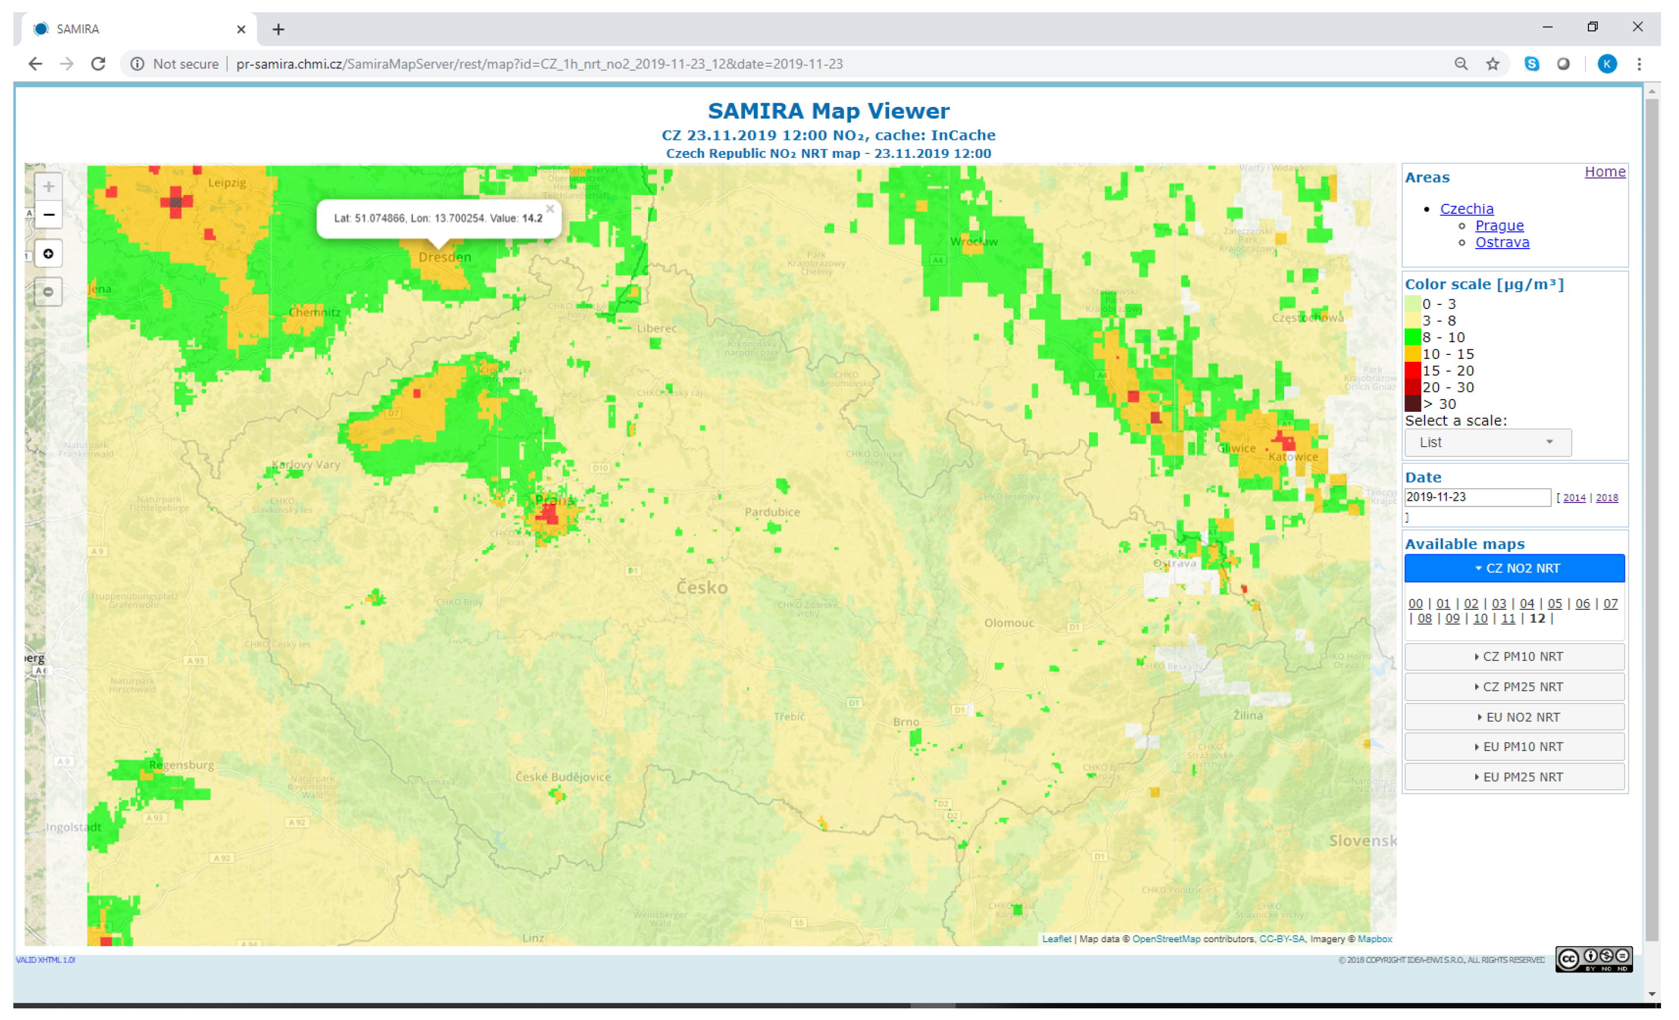The width and height of the screenshot is (1679, 1020).
Task: Click the date input field
Action: tap(1478, 497)
